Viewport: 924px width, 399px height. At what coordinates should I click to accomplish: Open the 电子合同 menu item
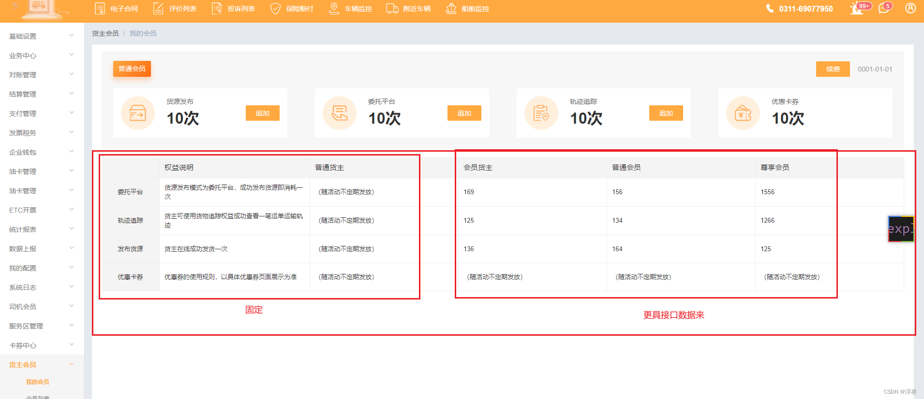[124, 9]
